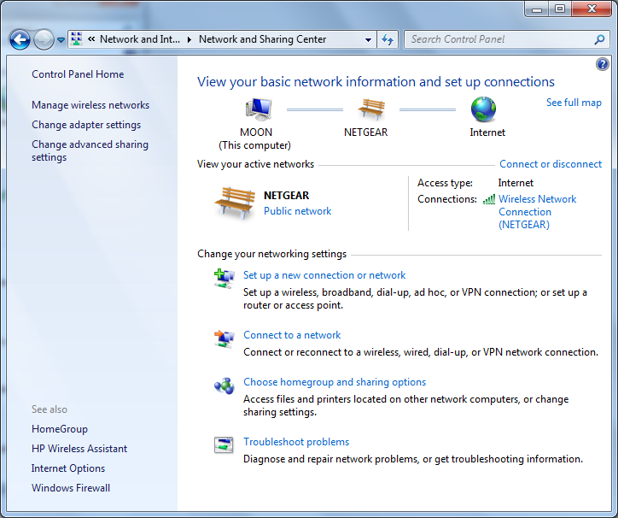This screenshot has width=618, height=518.
Task: Click the search magnifier icon
Action: coord(599,39)
